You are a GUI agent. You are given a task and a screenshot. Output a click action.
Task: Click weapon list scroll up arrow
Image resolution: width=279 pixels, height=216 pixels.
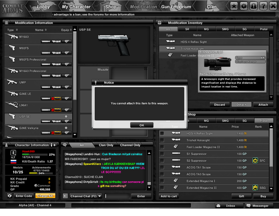coord(75,29)
